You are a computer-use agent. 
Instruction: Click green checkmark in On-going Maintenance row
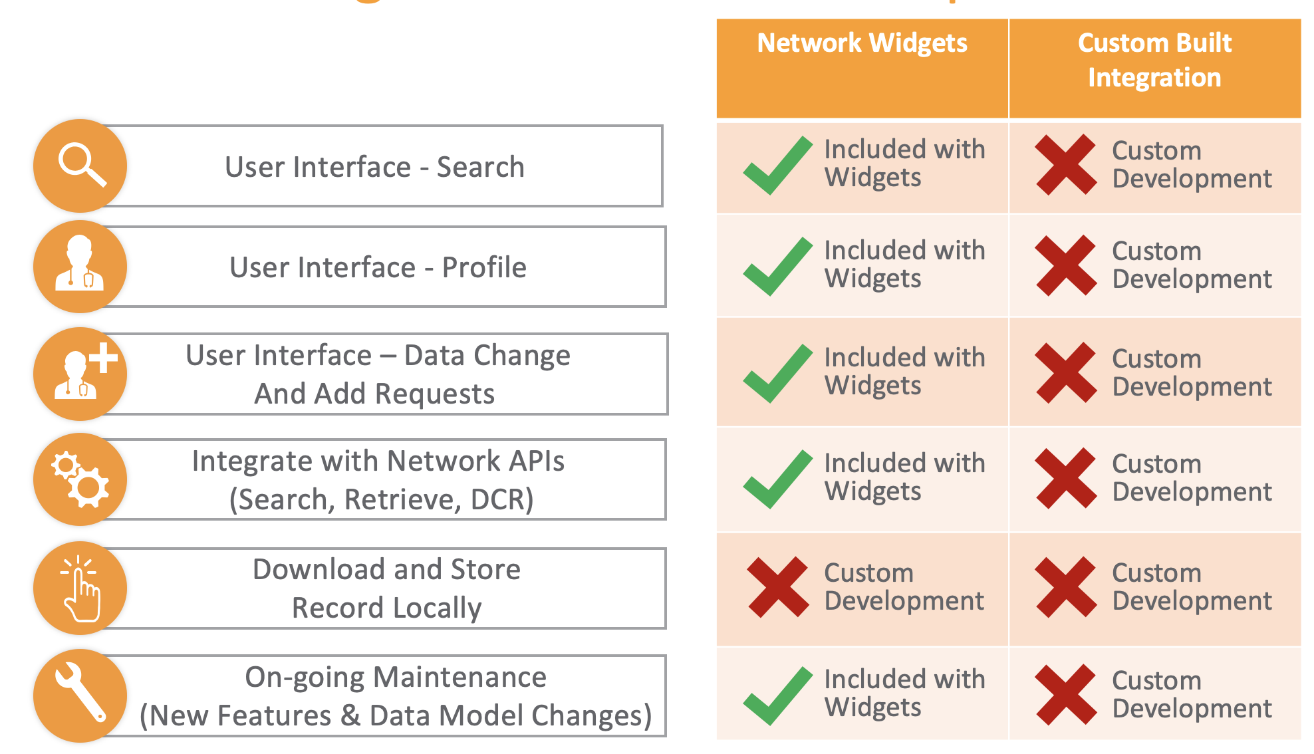click(x=777, y=695)
